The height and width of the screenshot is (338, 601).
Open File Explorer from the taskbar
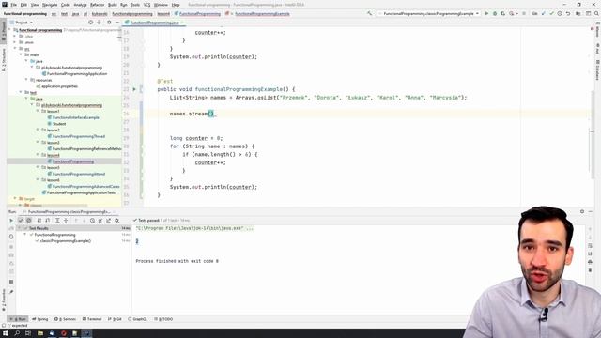tap(39, 333)
